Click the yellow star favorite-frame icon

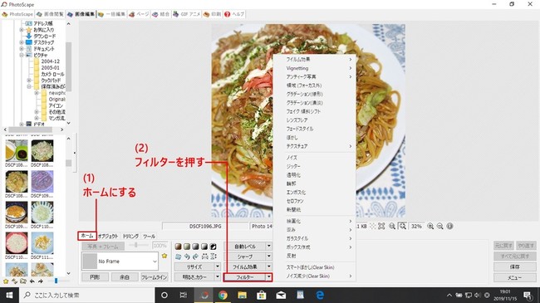click(x=164, y=256)
